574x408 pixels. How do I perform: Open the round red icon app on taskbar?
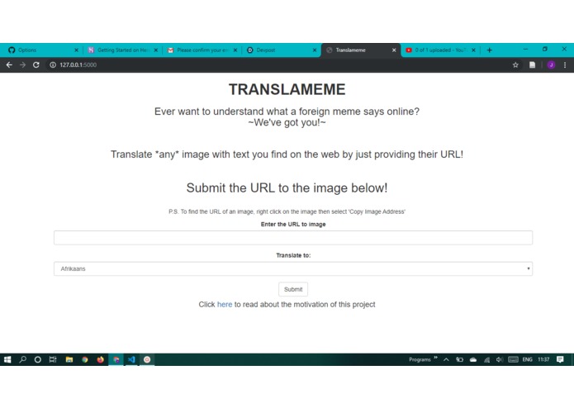147,360
